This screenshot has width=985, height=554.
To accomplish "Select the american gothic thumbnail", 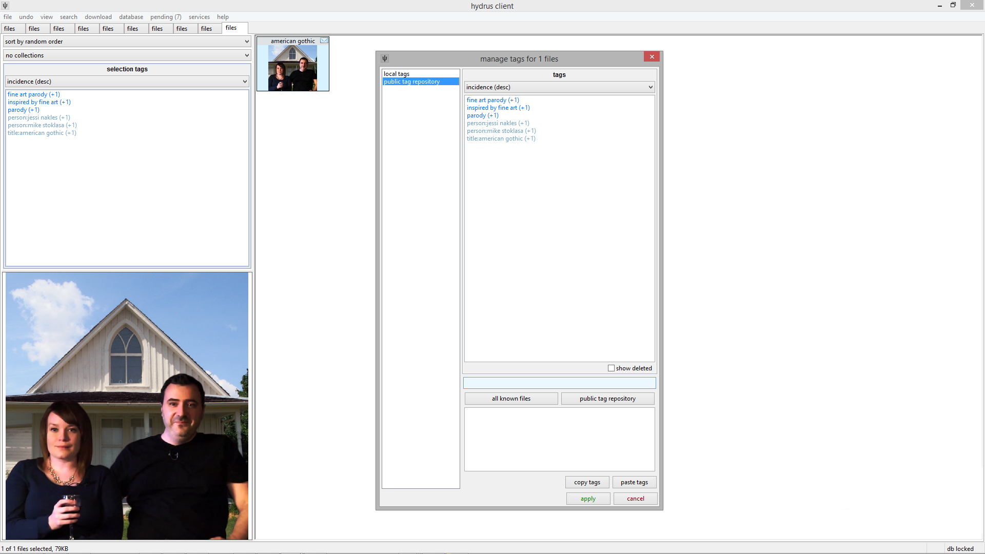I will pos(293,64).
